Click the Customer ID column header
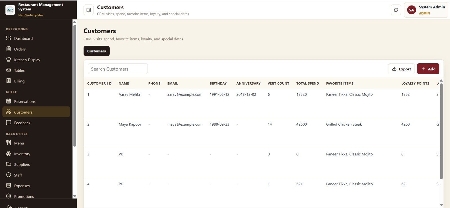Image resolution: width=450 pixels, height=208 pixels. pyautogui.click(x=99, y=83)
